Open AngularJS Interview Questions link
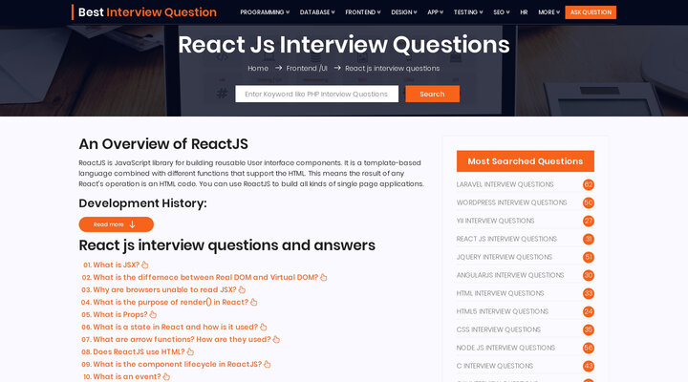 point(510,275)
